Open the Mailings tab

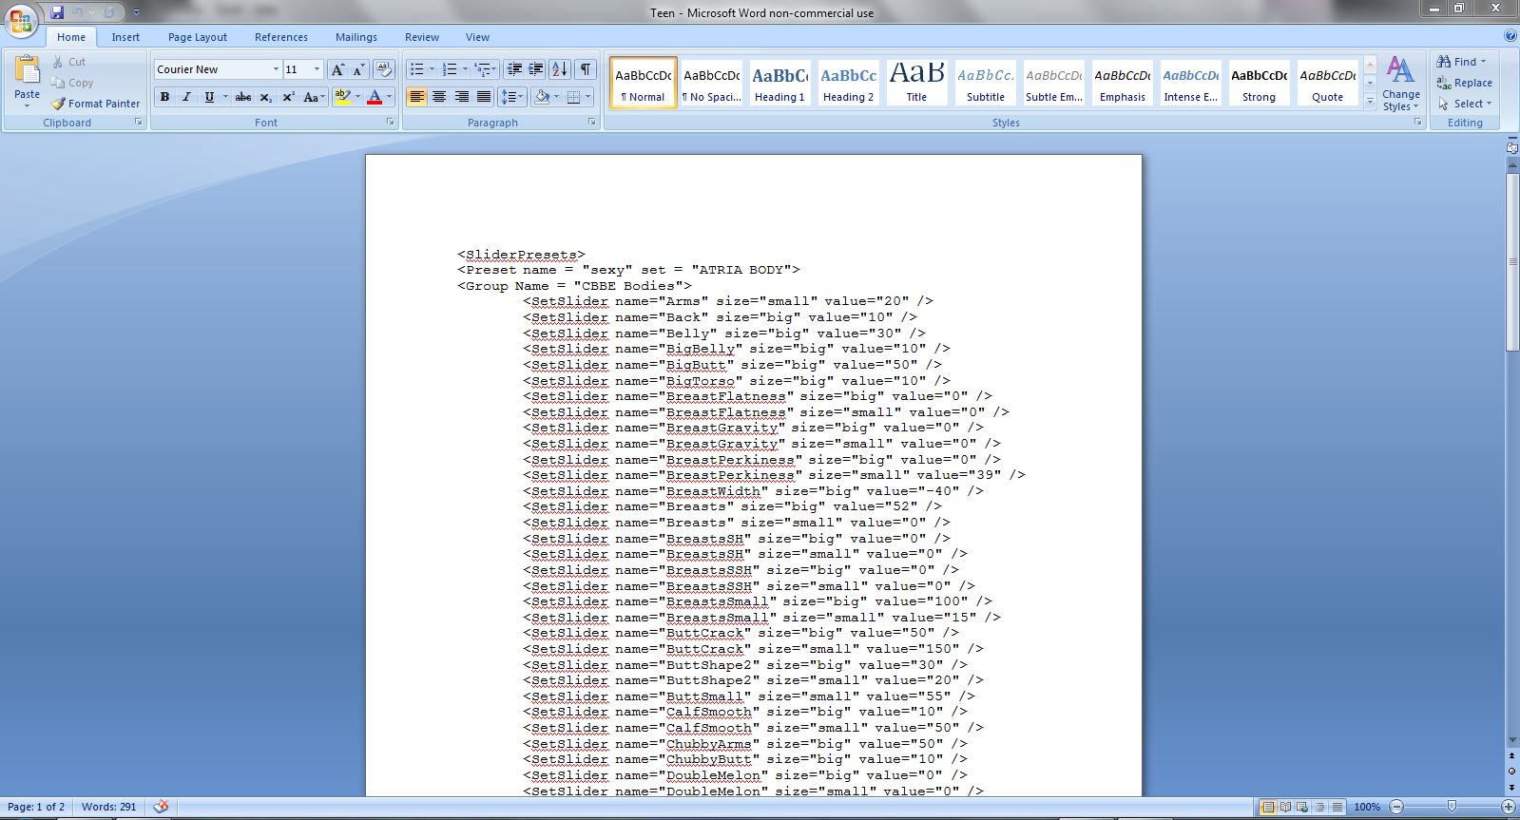pyautogui.click(x=356, y=37)
